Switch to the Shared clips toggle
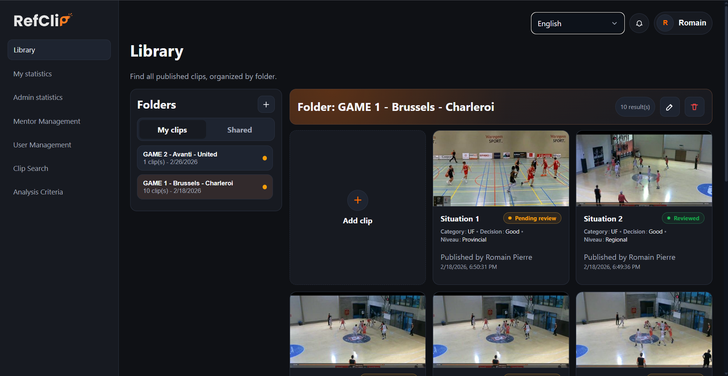The width and height of the screenshot is (728, 376). [240, 130]
